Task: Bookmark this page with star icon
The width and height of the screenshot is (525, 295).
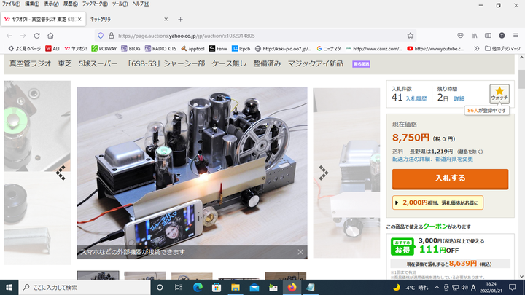Action: pyautogui.click(x=411, y=35)
